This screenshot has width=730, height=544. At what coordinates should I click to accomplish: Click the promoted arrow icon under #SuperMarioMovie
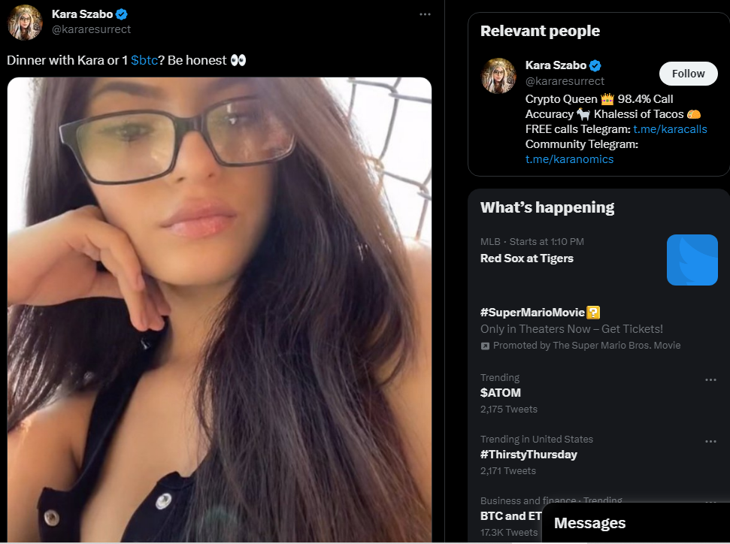[485, 346]
